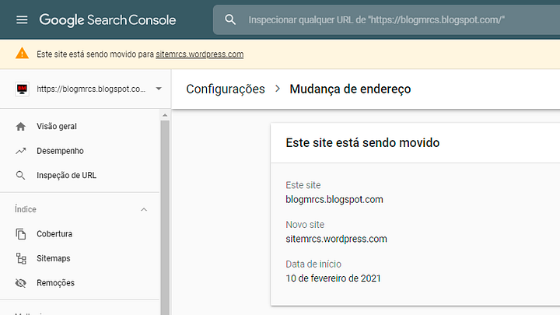Click the Novo site label
Viewport: 560px width, 315px height.
pos(305,225)
